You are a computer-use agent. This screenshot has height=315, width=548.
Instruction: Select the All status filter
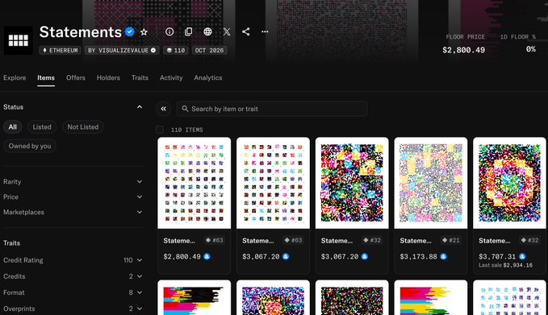tap(13, 127)
